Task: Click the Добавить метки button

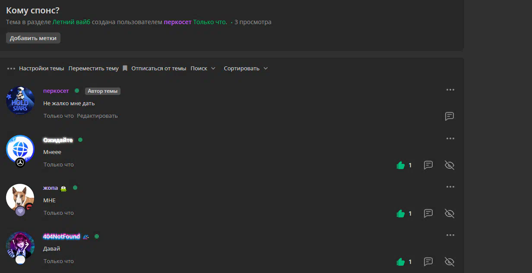Action: tap(33, 38)
